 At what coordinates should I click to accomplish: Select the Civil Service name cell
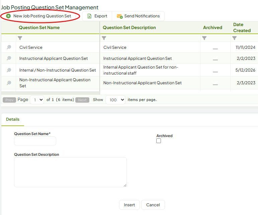tap(58, 47)
